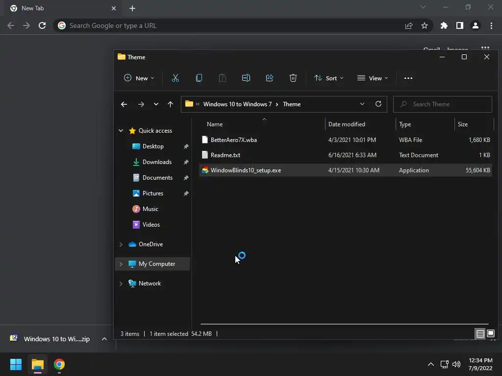Open the View layout dropdown
Viewport: 502px width, 376px height.
(373, 78)
